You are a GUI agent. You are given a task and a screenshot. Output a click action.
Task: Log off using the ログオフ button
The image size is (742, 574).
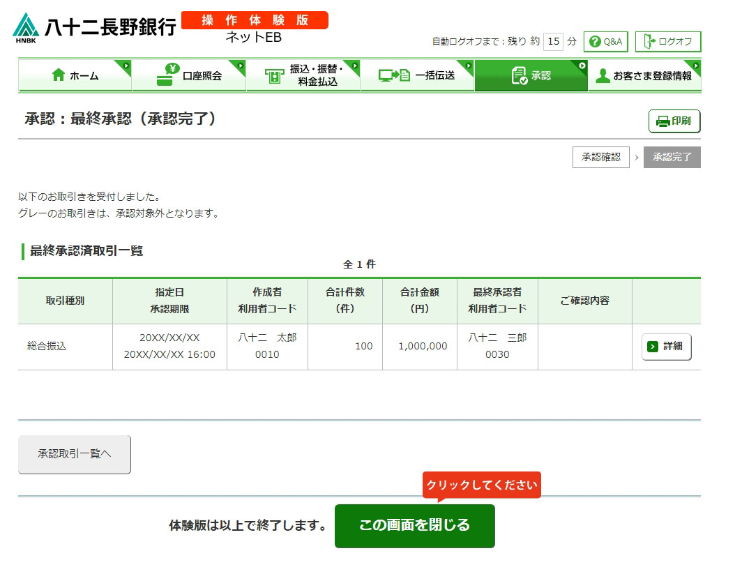tap(667, 42)
